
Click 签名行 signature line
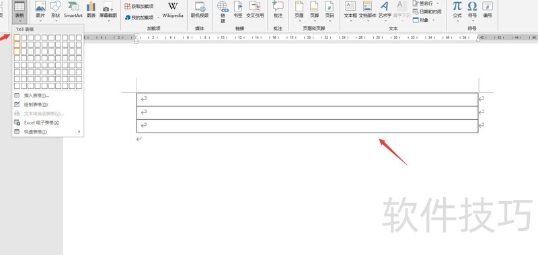[423, 3]
